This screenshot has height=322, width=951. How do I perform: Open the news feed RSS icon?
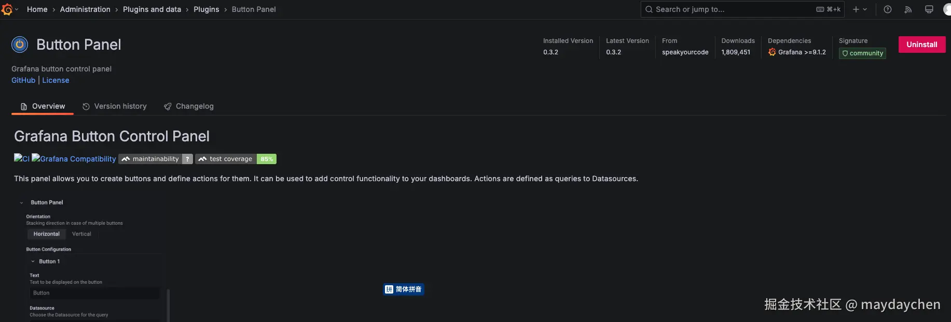[908, 9]
